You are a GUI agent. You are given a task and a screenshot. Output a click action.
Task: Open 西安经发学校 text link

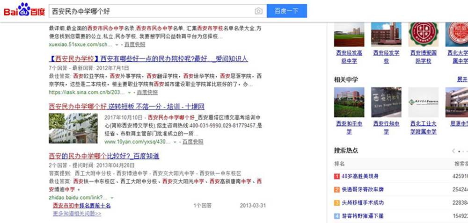point(386,57)
